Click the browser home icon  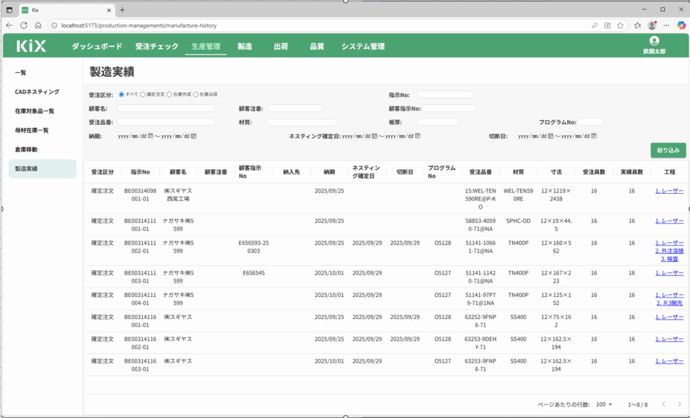pos(38,25)
